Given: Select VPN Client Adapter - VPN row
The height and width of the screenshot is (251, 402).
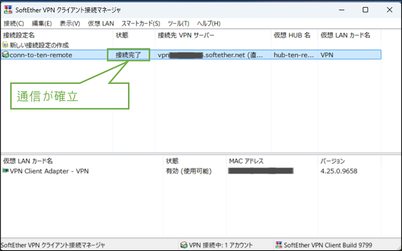Looking at the screenshot, I should [49, 171].
